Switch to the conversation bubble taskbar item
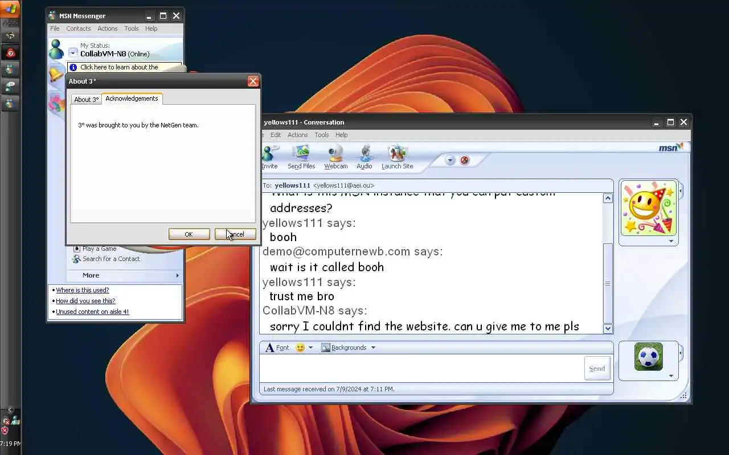 (x=10, y=86)
